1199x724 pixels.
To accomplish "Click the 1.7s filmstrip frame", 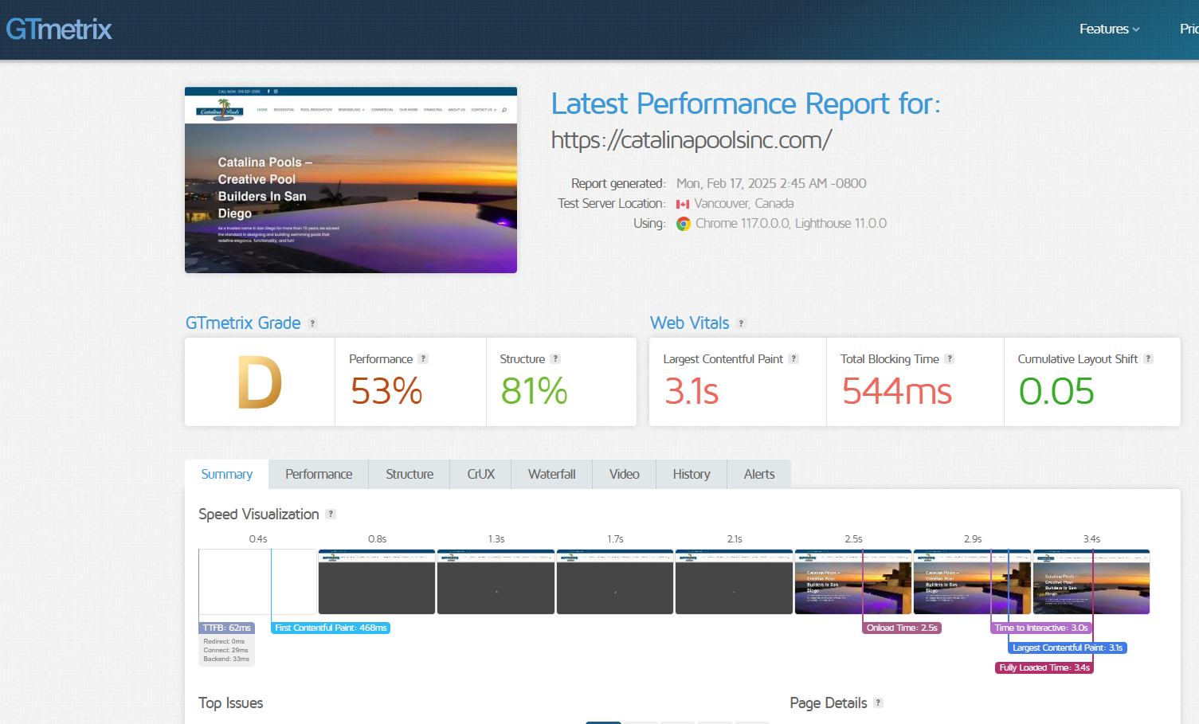I will coord(615,581).
